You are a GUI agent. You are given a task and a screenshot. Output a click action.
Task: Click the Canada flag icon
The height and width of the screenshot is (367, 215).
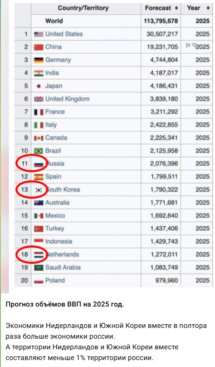[39, 138]
